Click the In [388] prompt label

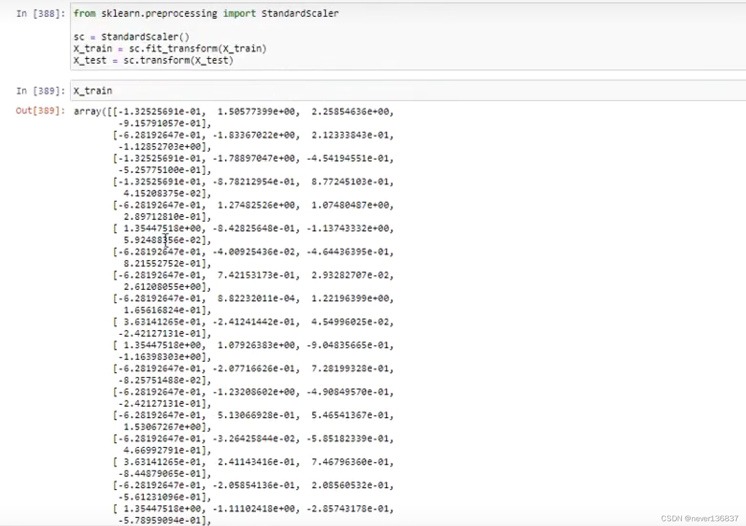pos(40,13)
